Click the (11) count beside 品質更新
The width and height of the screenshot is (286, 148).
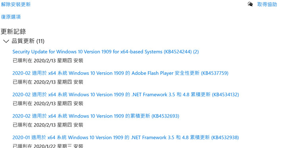[x=40, y=41]
